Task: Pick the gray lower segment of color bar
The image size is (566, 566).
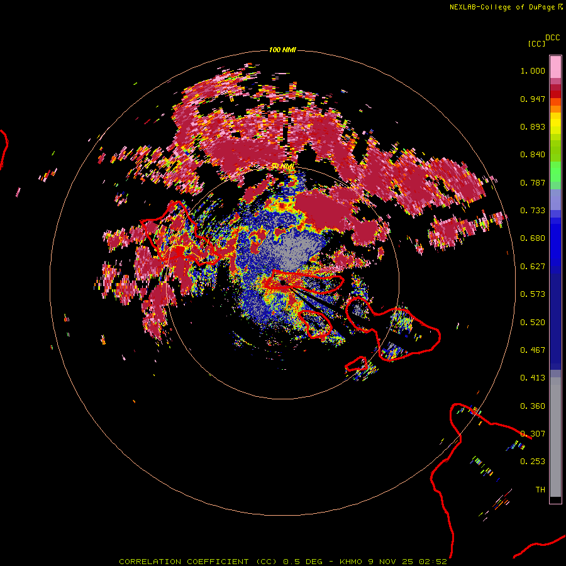Action: pyautogui.click(x=555, y=437)
